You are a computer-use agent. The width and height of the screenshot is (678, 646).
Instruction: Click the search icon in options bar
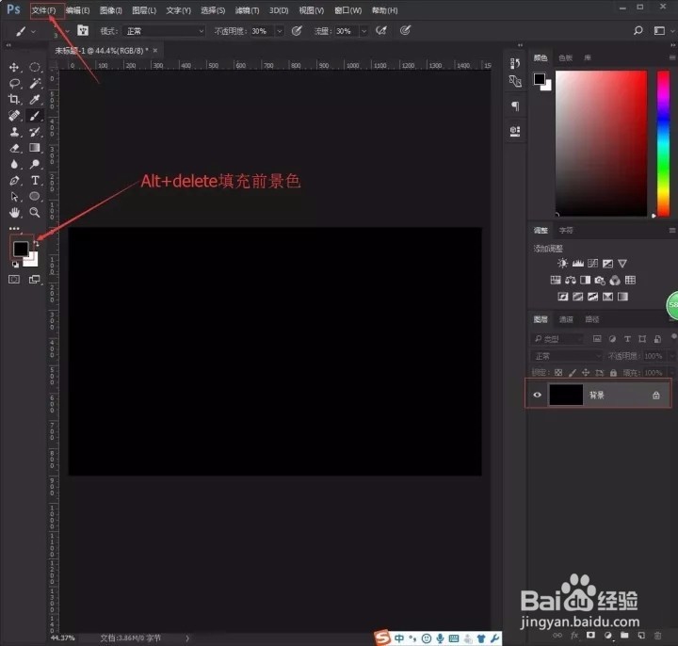(638, 30)
